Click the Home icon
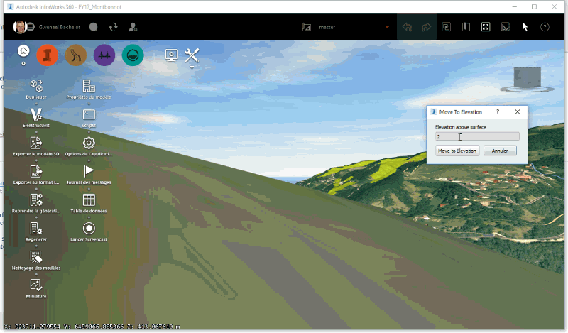 (x=23, y=51)
